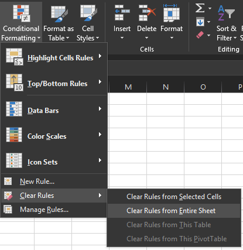Select the Data Bars label

tap(43, 111)
